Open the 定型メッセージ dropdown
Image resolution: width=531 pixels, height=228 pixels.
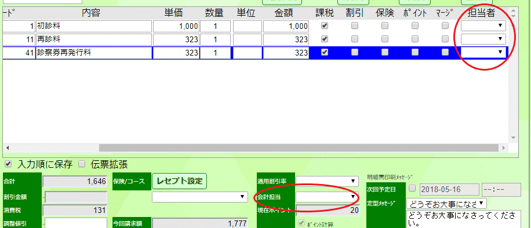click(446, 204)
